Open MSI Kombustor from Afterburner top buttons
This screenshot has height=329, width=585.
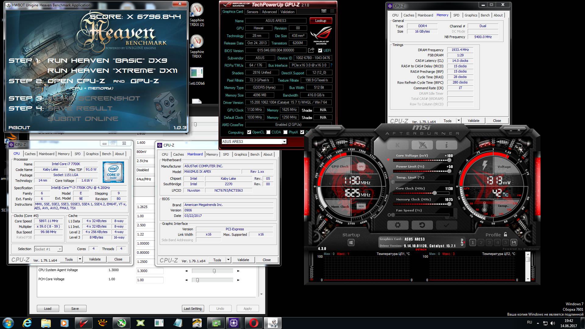coord(422,145)
